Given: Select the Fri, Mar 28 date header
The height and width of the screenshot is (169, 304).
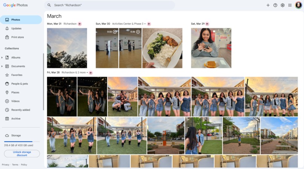Looking at the screenshot, I should [53, 72].
